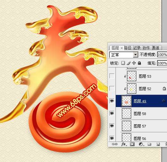Click the 填充 fill value field
This screenshot has width=167, height=162.
[162, 63]
